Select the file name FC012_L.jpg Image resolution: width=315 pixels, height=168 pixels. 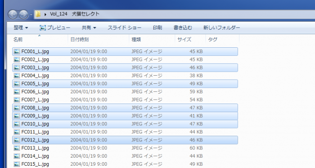(x=35, y=140)
